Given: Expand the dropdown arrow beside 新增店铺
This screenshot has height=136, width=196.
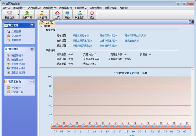Looking at the screenshot, I should coord(19,15).
